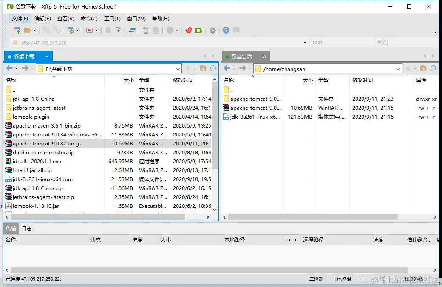Select jdk-8u261-linux-x64.rpm in local list
Screen dimensions: 442x287
coord(108,179)
